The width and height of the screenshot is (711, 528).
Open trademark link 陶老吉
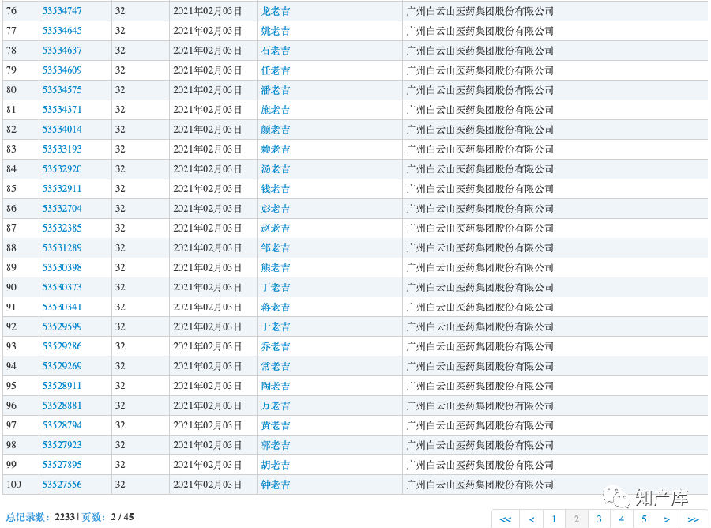pos(275,386)
